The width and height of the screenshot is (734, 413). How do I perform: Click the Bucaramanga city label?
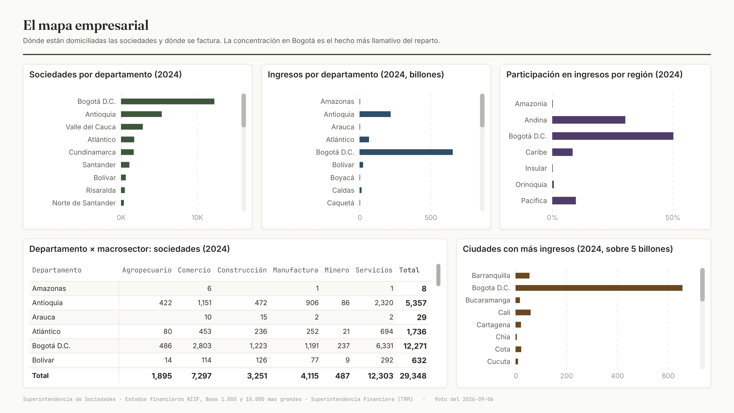click(x=488, y=300)
